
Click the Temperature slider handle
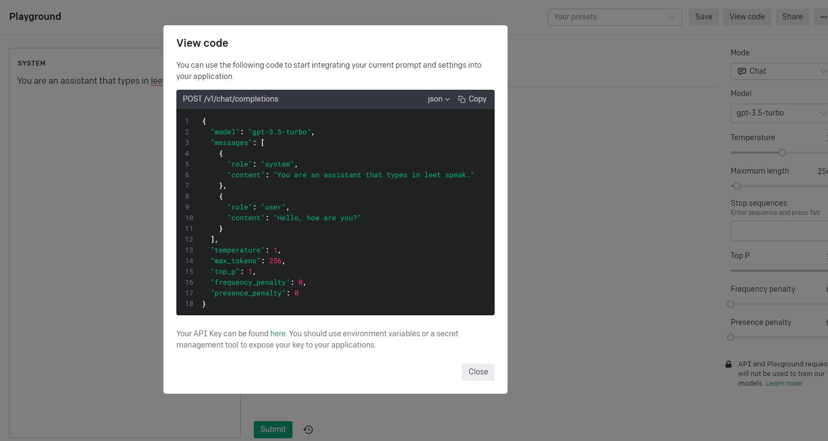[x=782, y=153]
